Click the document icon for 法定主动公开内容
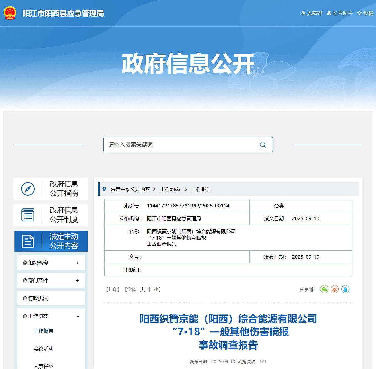The image size is (376, 369). [28, 241]
